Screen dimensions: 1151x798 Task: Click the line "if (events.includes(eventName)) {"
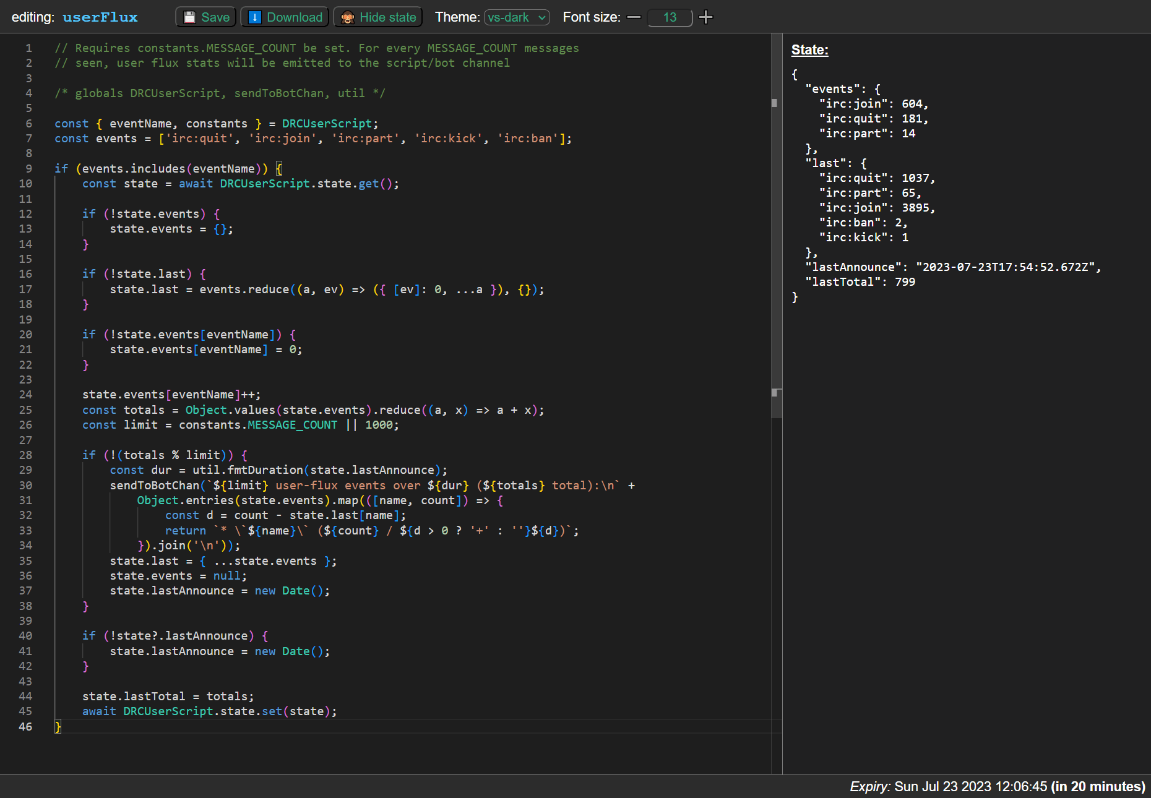tap(168, 169)
